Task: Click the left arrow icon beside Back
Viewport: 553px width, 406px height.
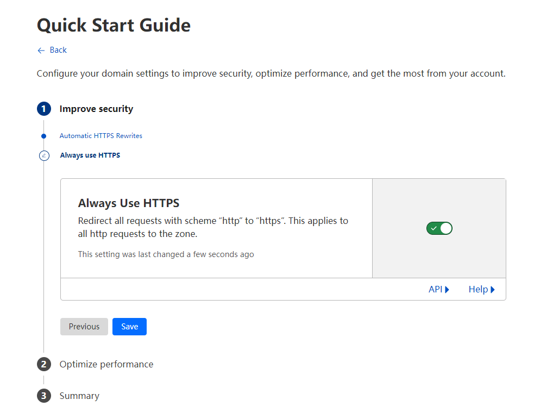Action: pos(41,51)
